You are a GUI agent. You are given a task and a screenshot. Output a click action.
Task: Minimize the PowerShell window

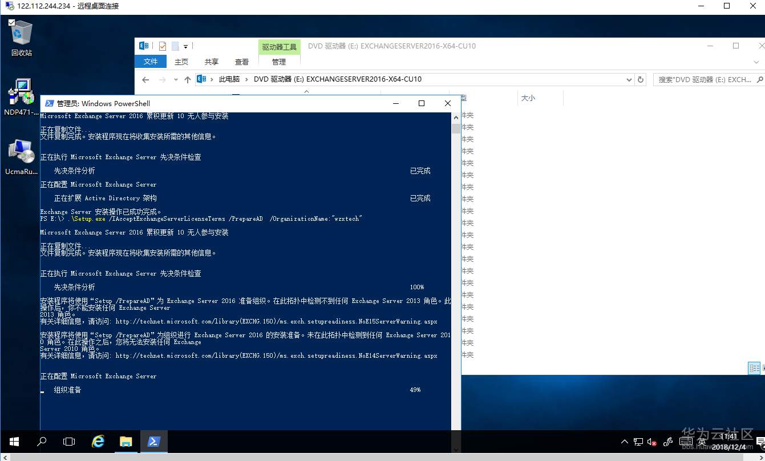[x=395, y=103]
